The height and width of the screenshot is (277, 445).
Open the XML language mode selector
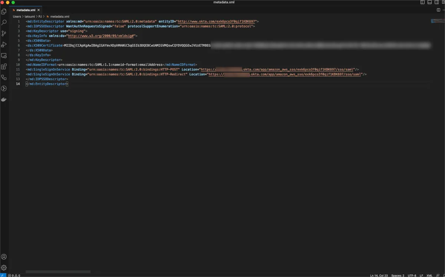[x=429, y=275]
